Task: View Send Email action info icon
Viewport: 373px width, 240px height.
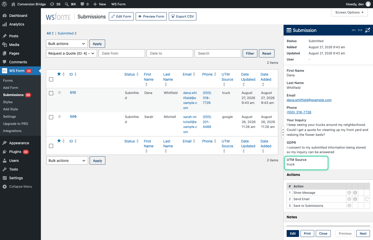Action: coord(355,199)
